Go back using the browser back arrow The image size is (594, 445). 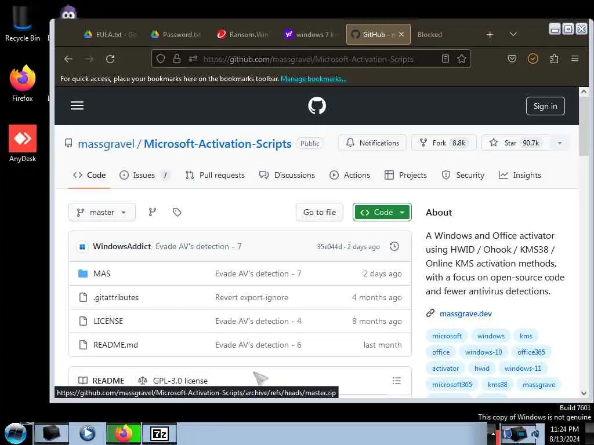pos(68,59)
